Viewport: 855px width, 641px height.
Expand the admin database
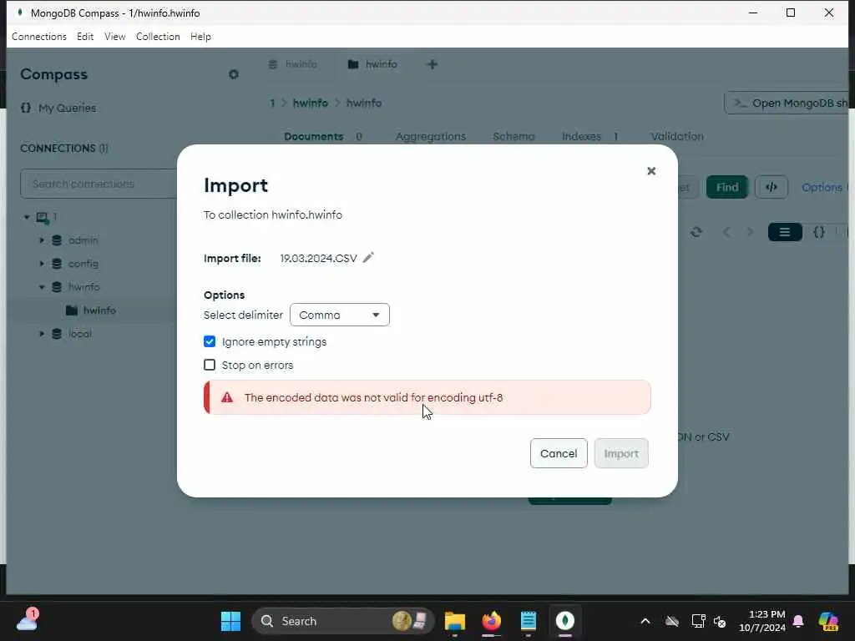tap(42, 240)
